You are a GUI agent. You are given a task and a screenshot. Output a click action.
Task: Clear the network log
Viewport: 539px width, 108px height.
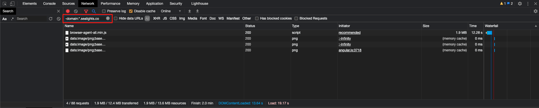click(x=76, y=11)
